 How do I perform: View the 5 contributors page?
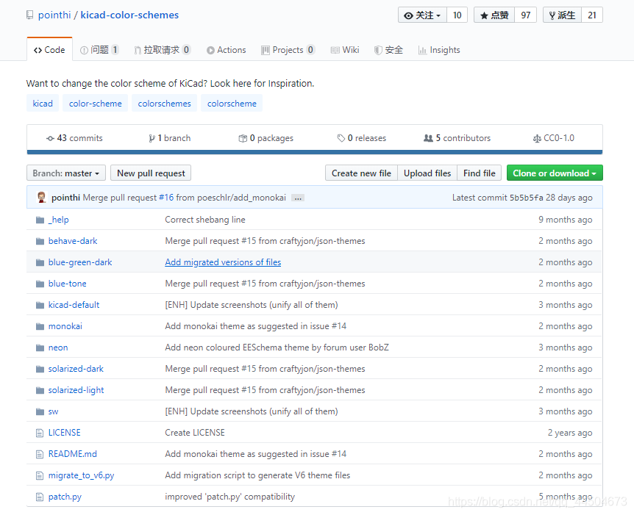click(457, 138)
